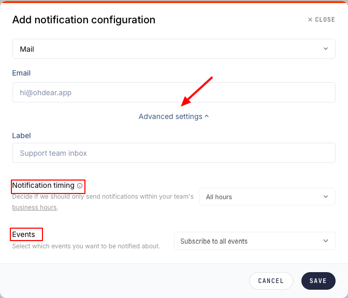Click the caret next to Advanced settings
Image resolution: width=348 pixels, height=298 pixels.
[x=207, y=116]
